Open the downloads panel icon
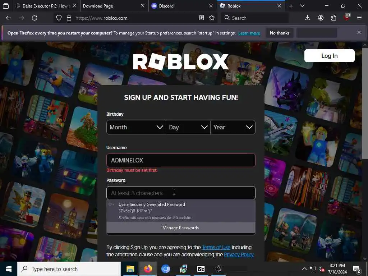The height and width of the screenshot is (276, 368). [307, 18]
